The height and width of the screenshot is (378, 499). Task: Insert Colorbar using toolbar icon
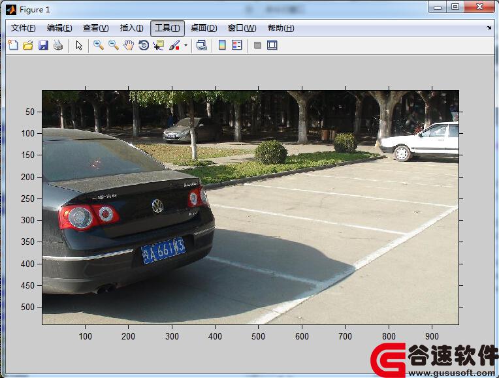[x=222, y=45]
